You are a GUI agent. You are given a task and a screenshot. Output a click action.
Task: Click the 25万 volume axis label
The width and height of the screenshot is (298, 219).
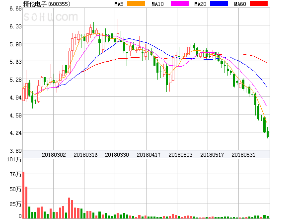click(15, 204)
